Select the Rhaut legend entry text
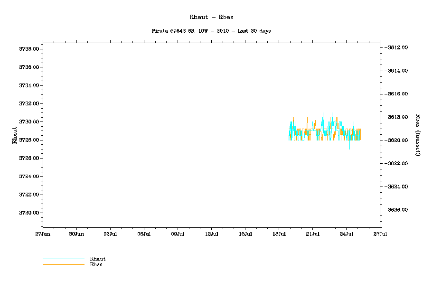The image size is (423, 299). [x=97, y=259]
